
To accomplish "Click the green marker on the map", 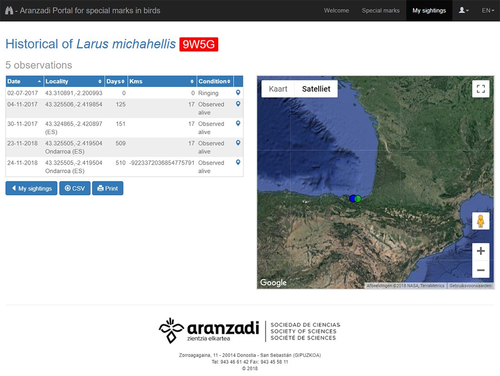I will 358,199.
